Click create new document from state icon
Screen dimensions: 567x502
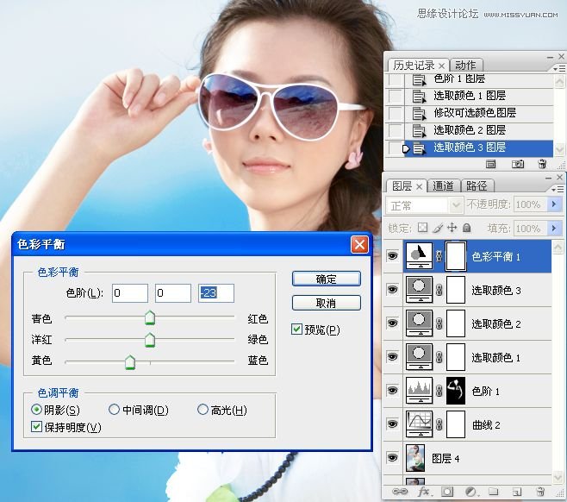click(x=491, y=163)
